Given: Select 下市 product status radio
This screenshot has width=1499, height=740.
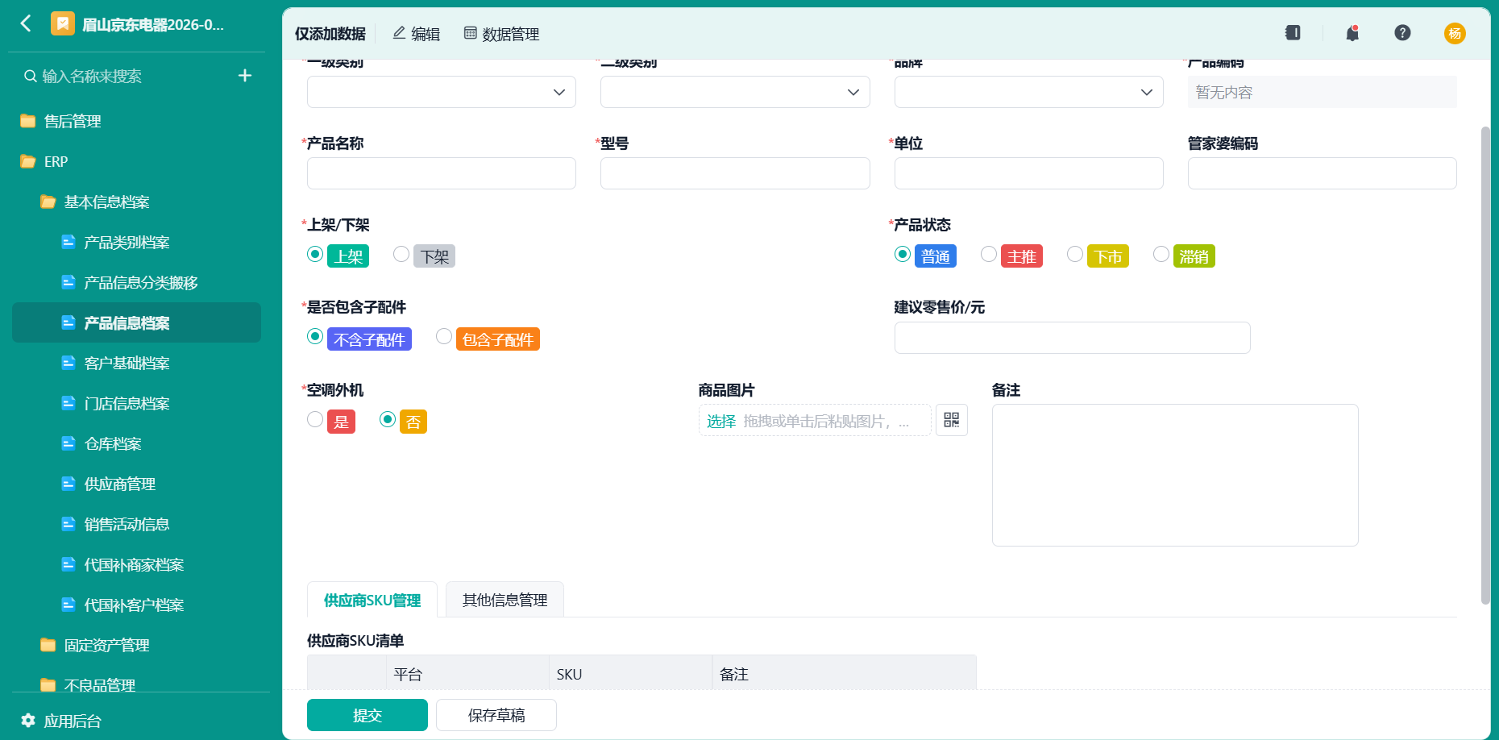Looking at the screenshot, I should pyautogui.click(x=1075, y=255).
